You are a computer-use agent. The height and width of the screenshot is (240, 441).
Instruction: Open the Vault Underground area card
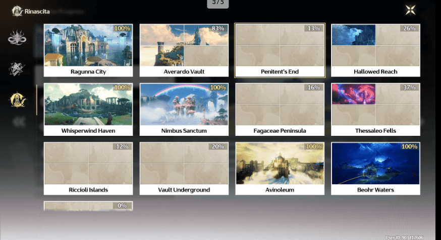point(184,169)
